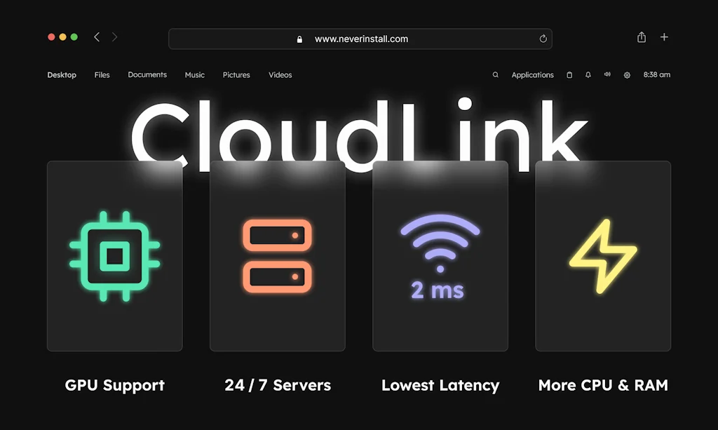Switch to the Desktop tab
This screenshot has width=718, height=430.
coord(62,75)
